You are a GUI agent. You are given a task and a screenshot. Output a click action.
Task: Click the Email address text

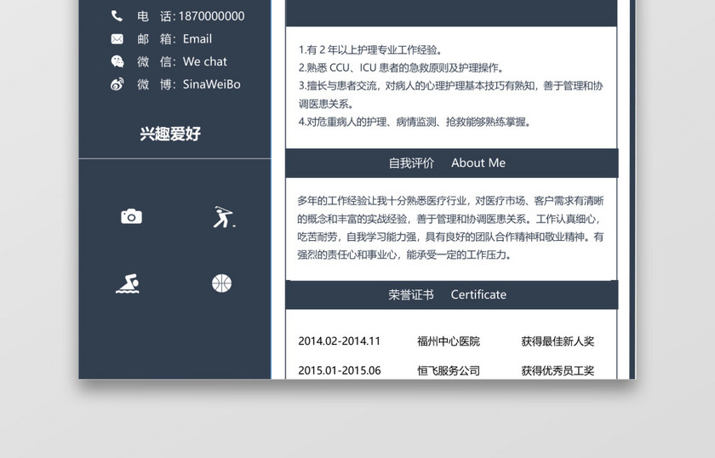(197, 39)
